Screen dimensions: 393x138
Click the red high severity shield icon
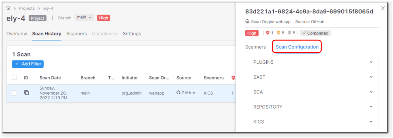tap(268, 33)
